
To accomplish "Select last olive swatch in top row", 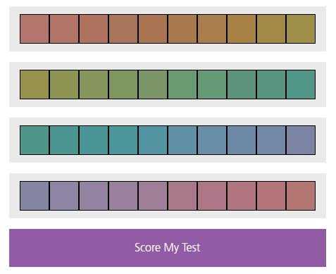I will tap(301, 29).
